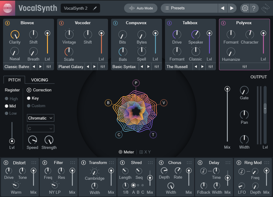Toggle the Biovox module power button
Screen dimensions: 273x197
tap(8, 23)
